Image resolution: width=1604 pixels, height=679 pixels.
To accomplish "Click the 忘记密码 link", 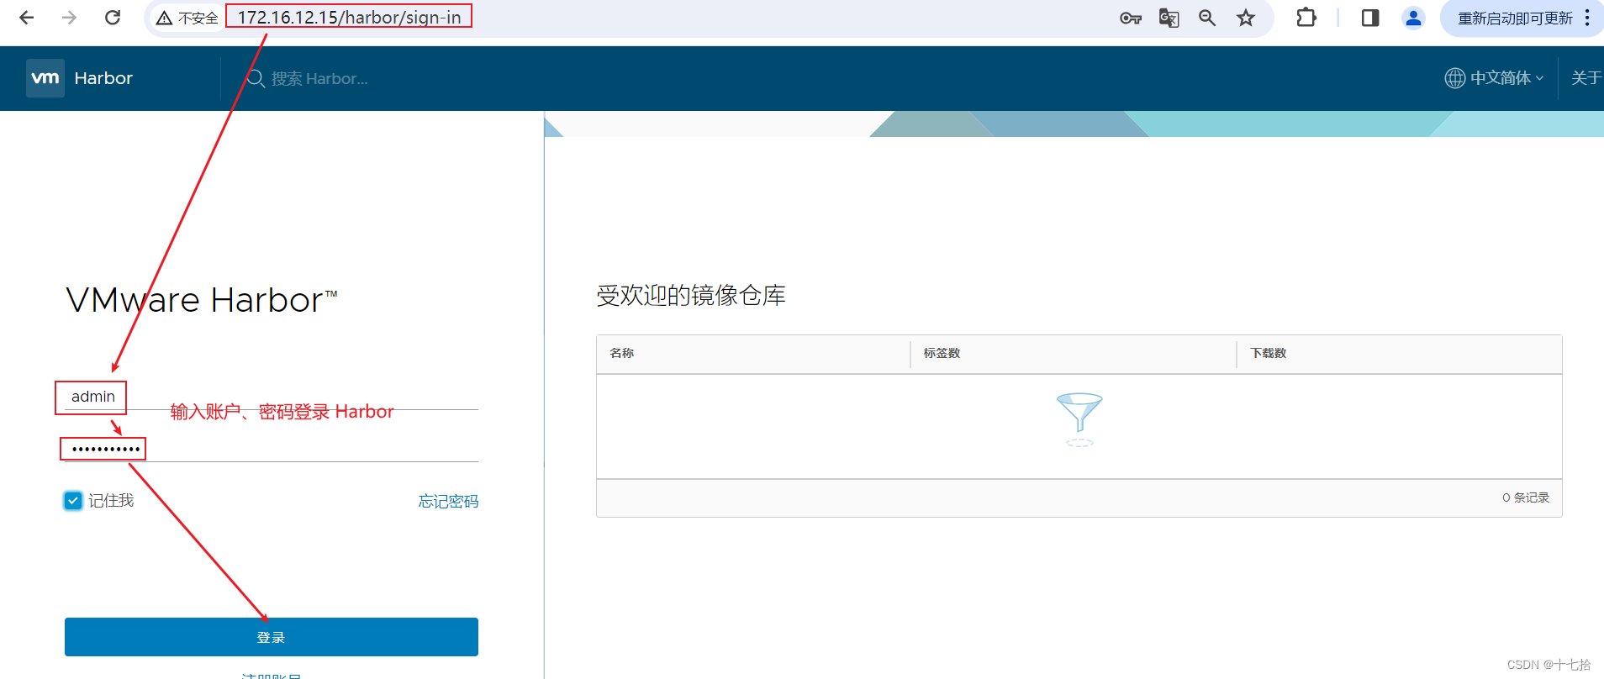I will click(449, 502).
